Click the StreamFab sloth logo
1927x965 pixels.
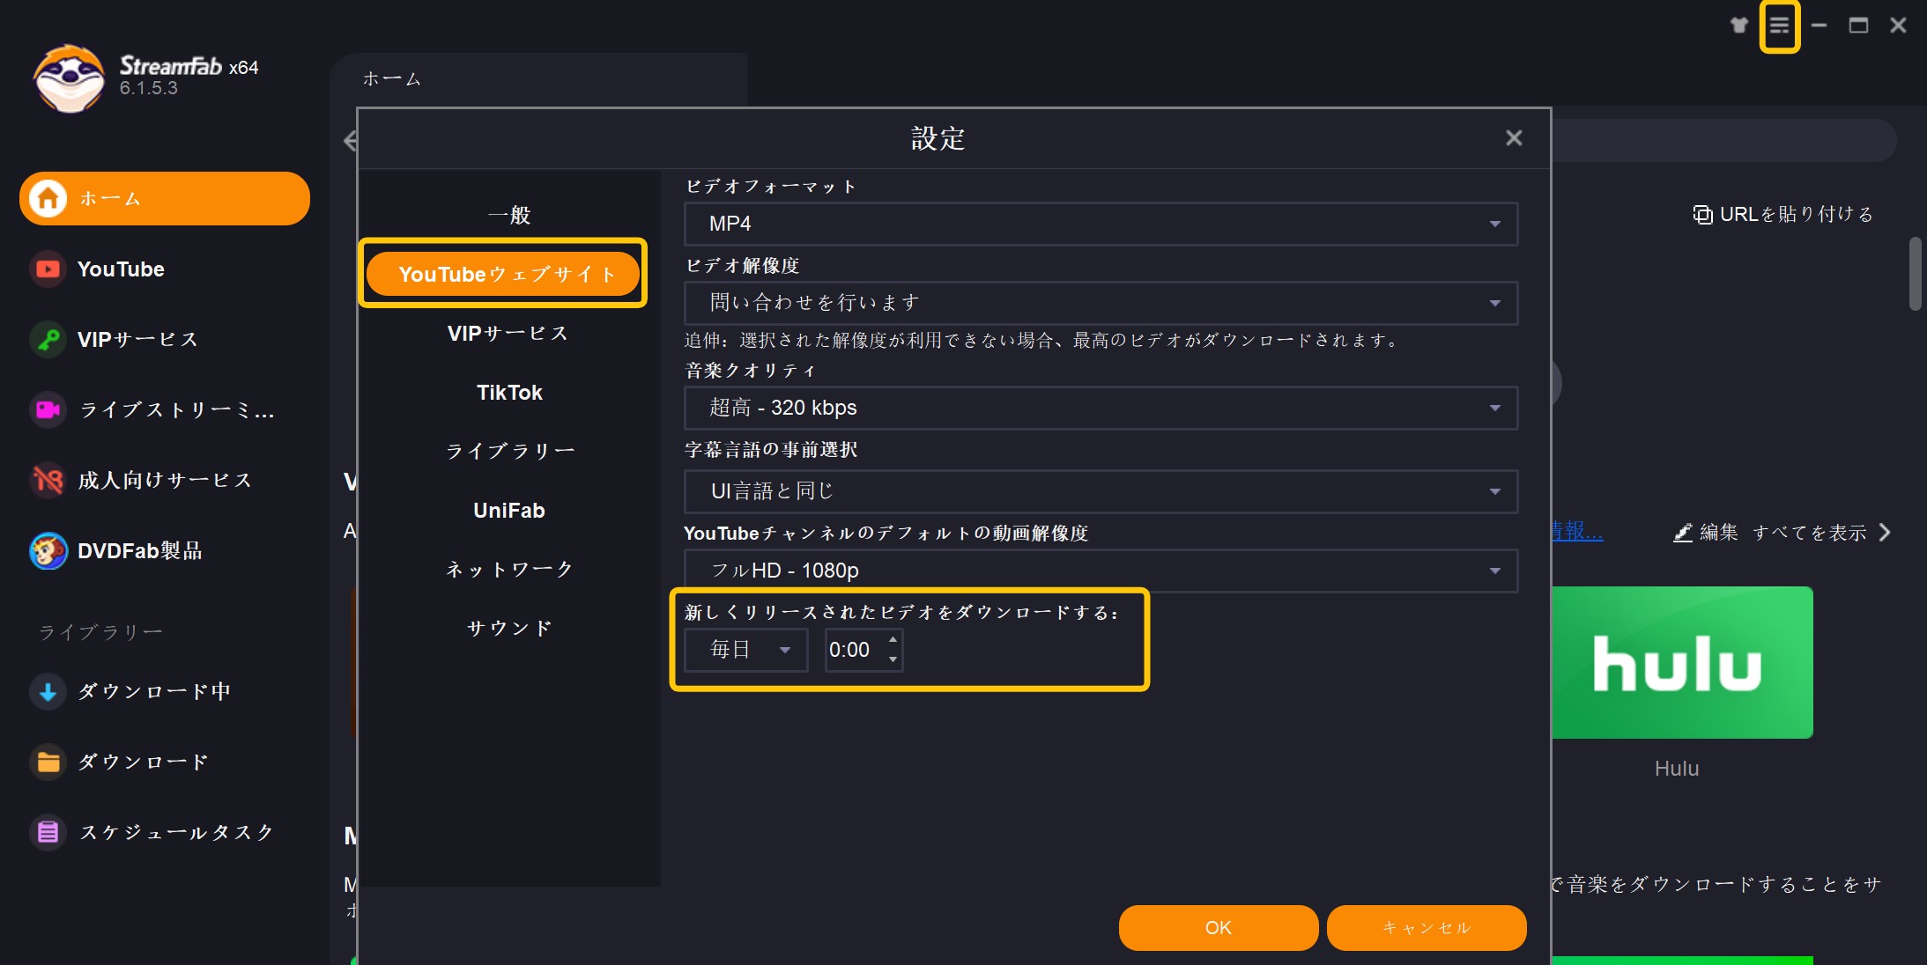69,77
